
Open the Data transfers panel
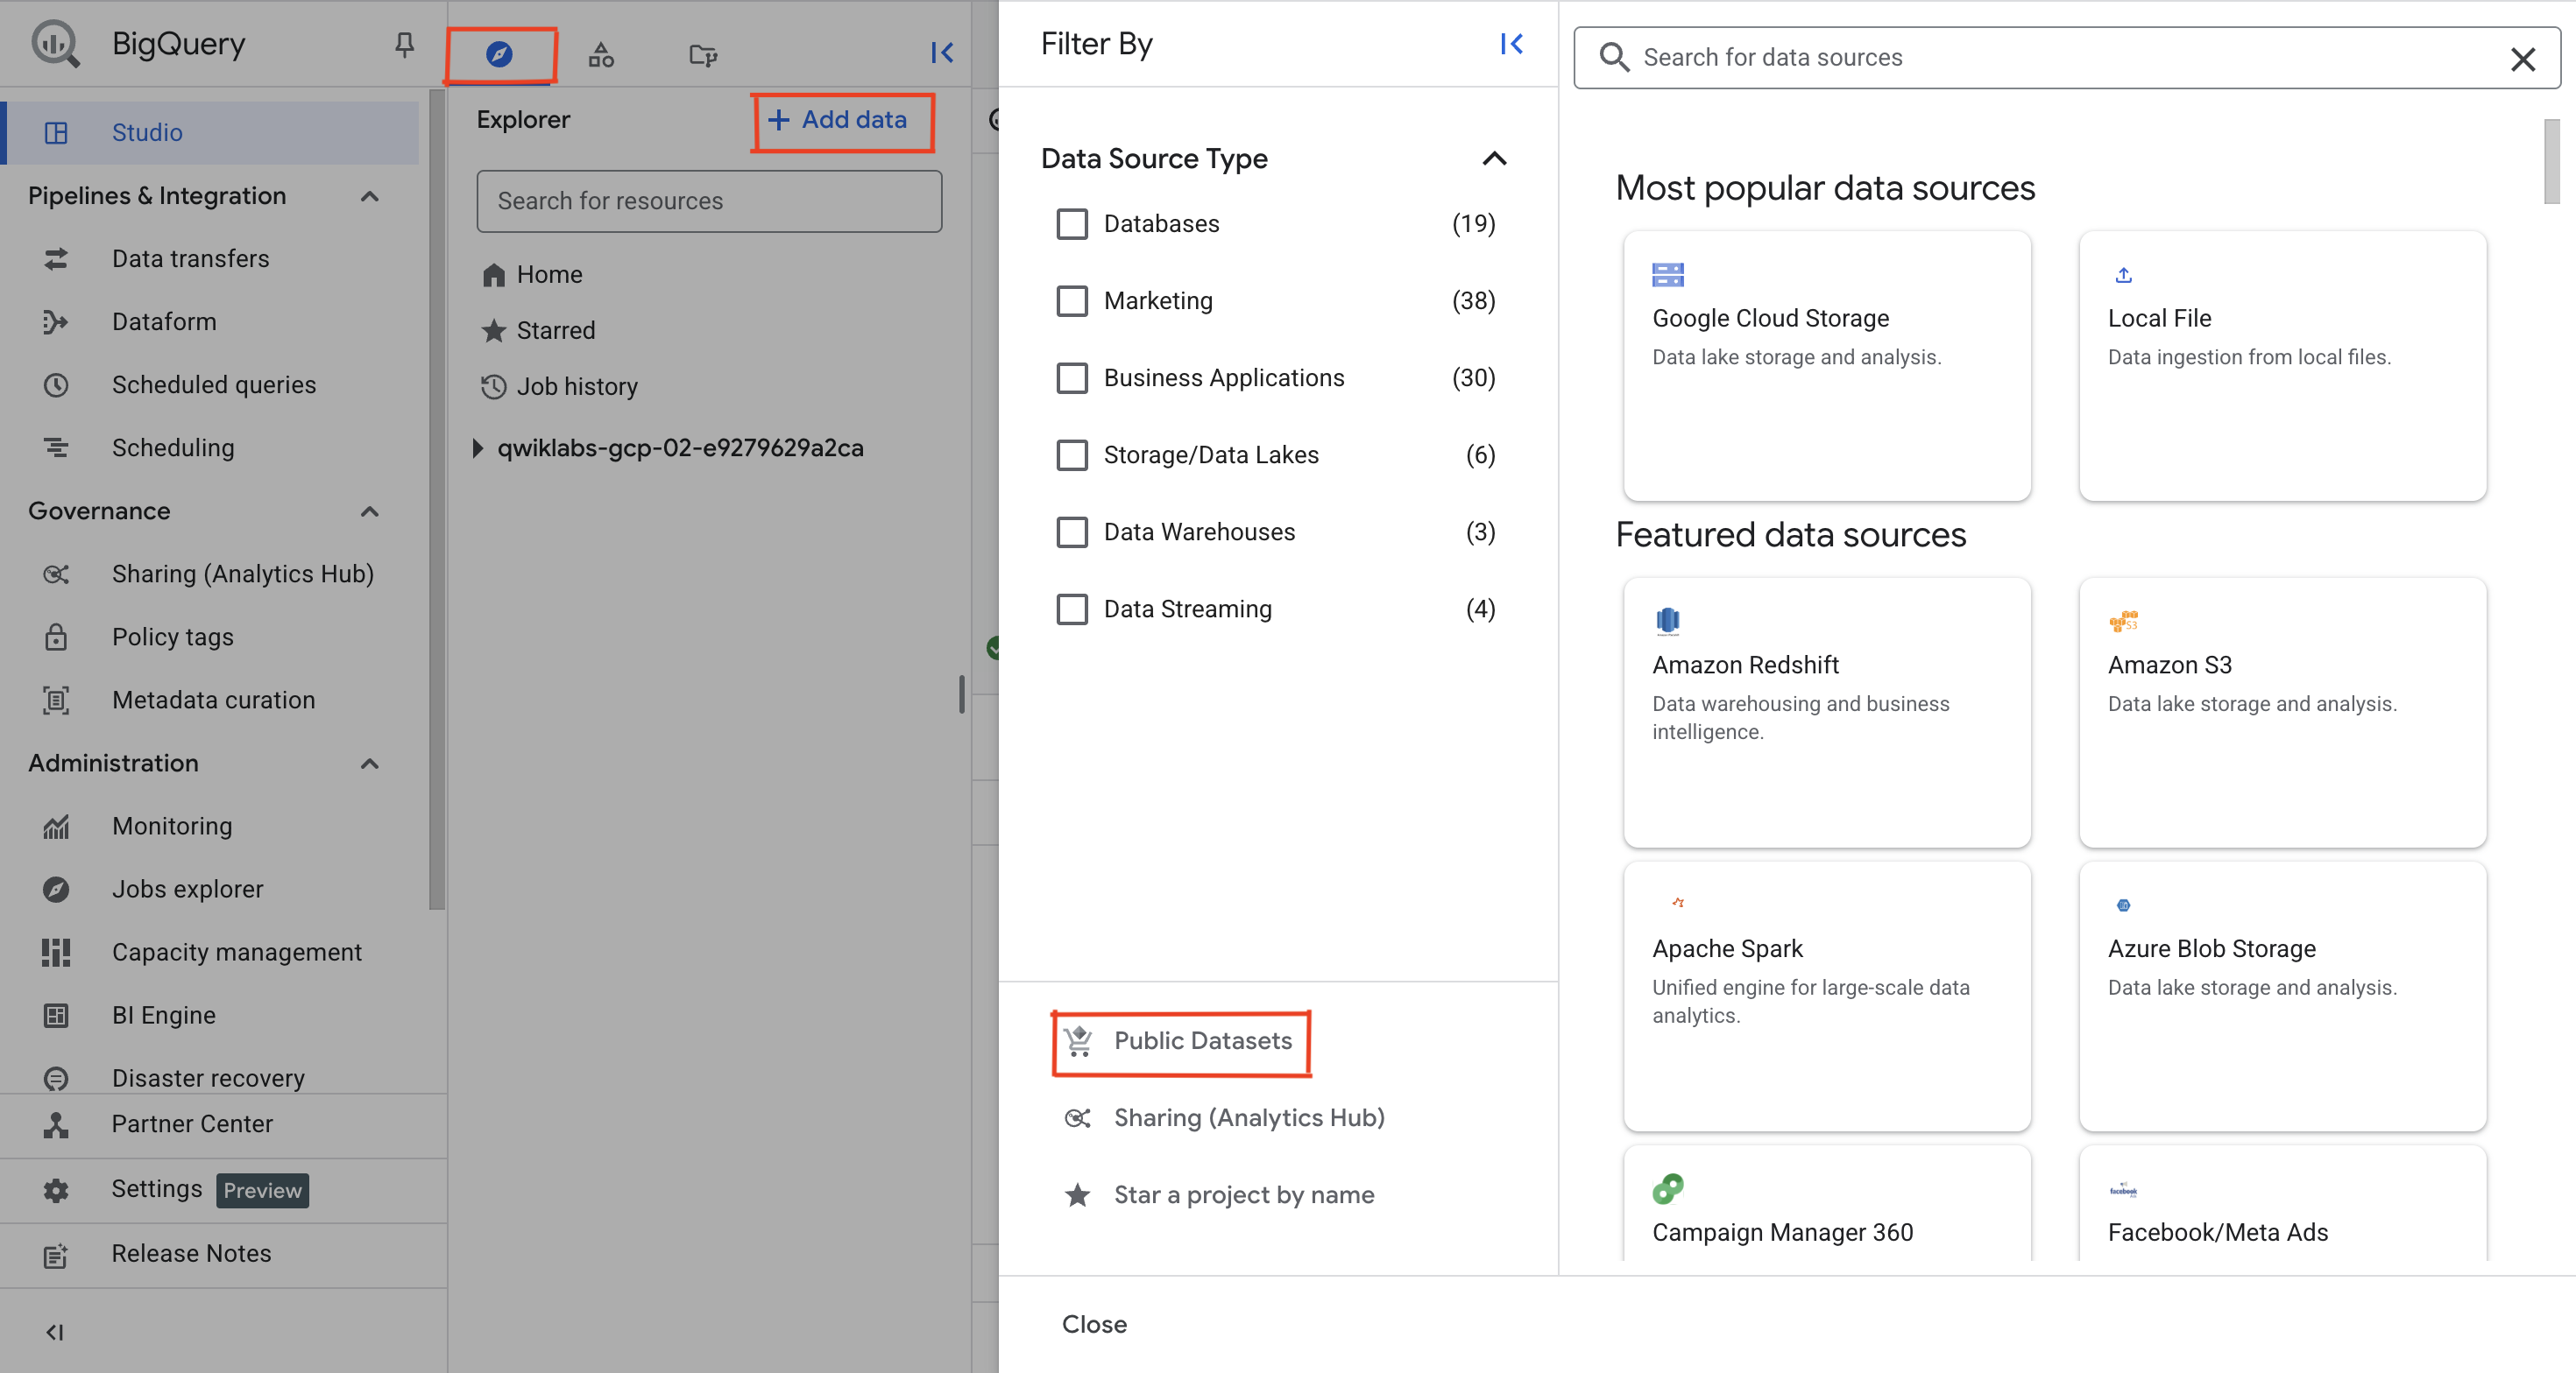point(192,257)
